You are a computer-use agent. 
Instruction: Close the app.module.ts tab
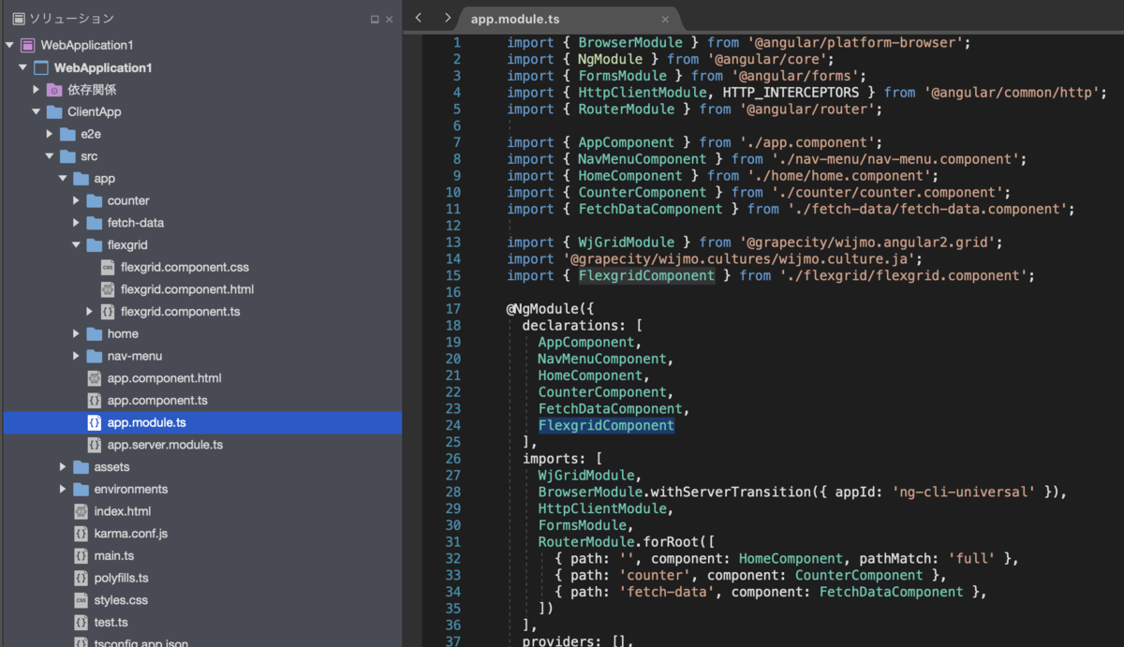tap(666, 19)
